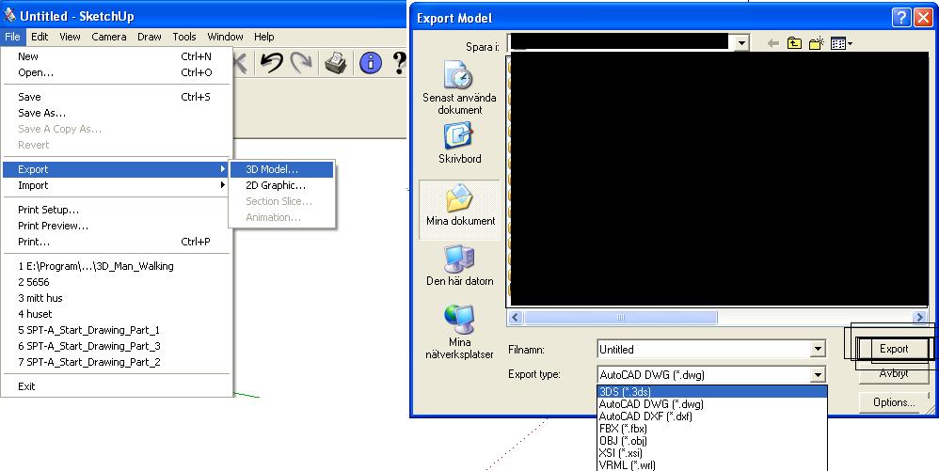Select Mina dokument shortcut

pos(459,209)
